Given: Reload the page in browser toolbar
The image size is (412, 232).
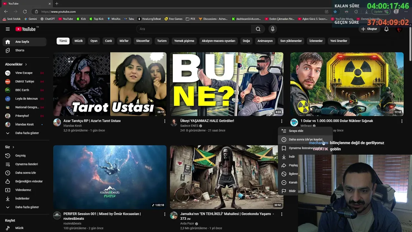Looking at the screenshot, I should click(25, 12).
